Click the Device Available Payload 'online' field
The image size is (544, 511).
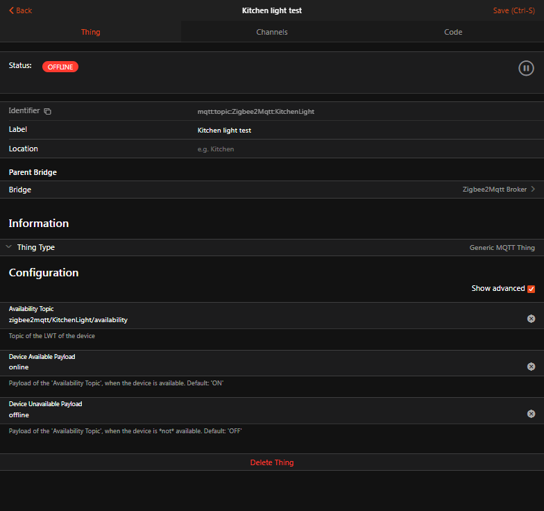[264, 367]
